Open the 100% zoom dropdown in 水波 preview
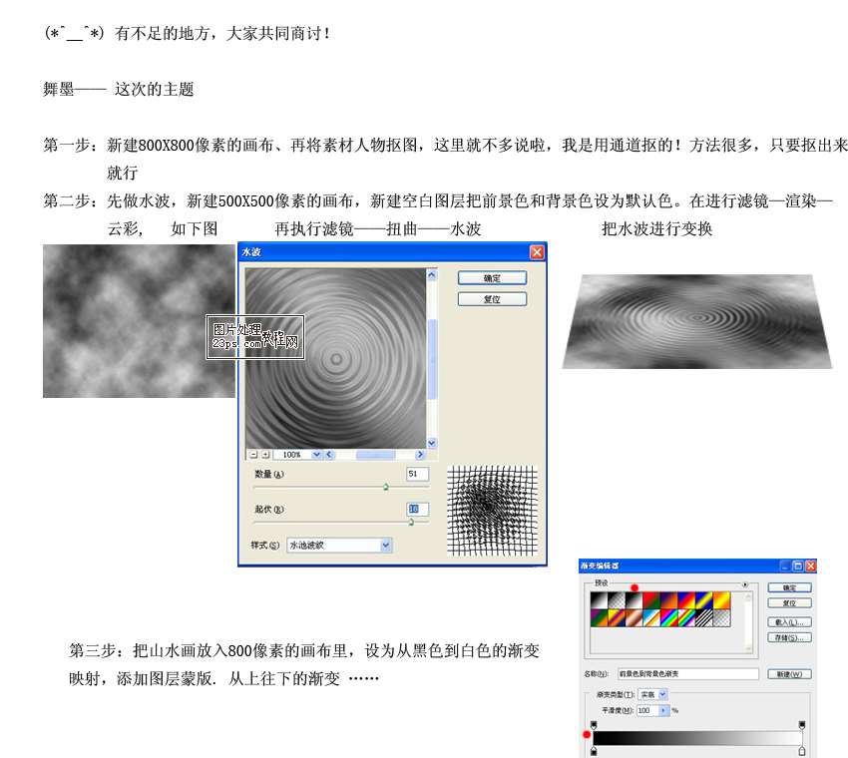This screenshot has height=758, width=848. tap(316, 455)
